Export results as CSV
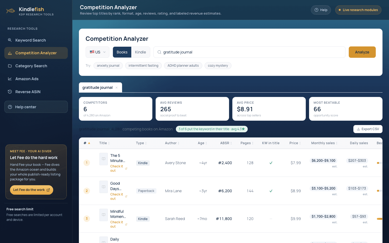 pos(368,129)
